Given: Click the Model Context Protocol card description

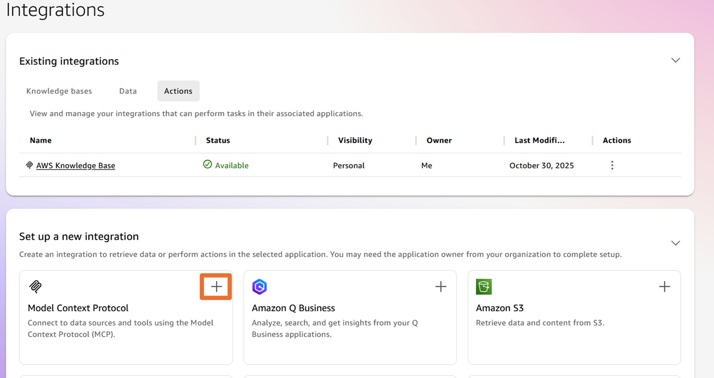Looking at the screenshot, I should [x=121, y=328].
